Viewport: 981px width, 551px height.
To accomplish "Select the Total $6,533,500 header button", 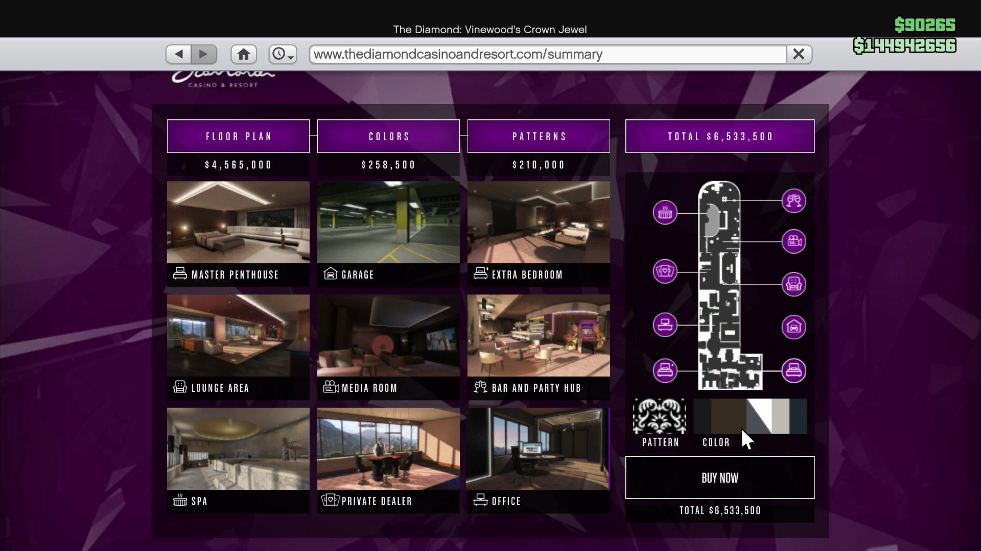I will tap(720, 136).
